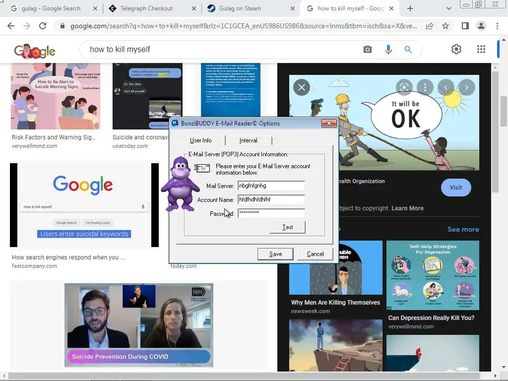Screen dimensions: 508x381
Task: Open the Chrome three-dot menu
Action: [x=497, y=26]
